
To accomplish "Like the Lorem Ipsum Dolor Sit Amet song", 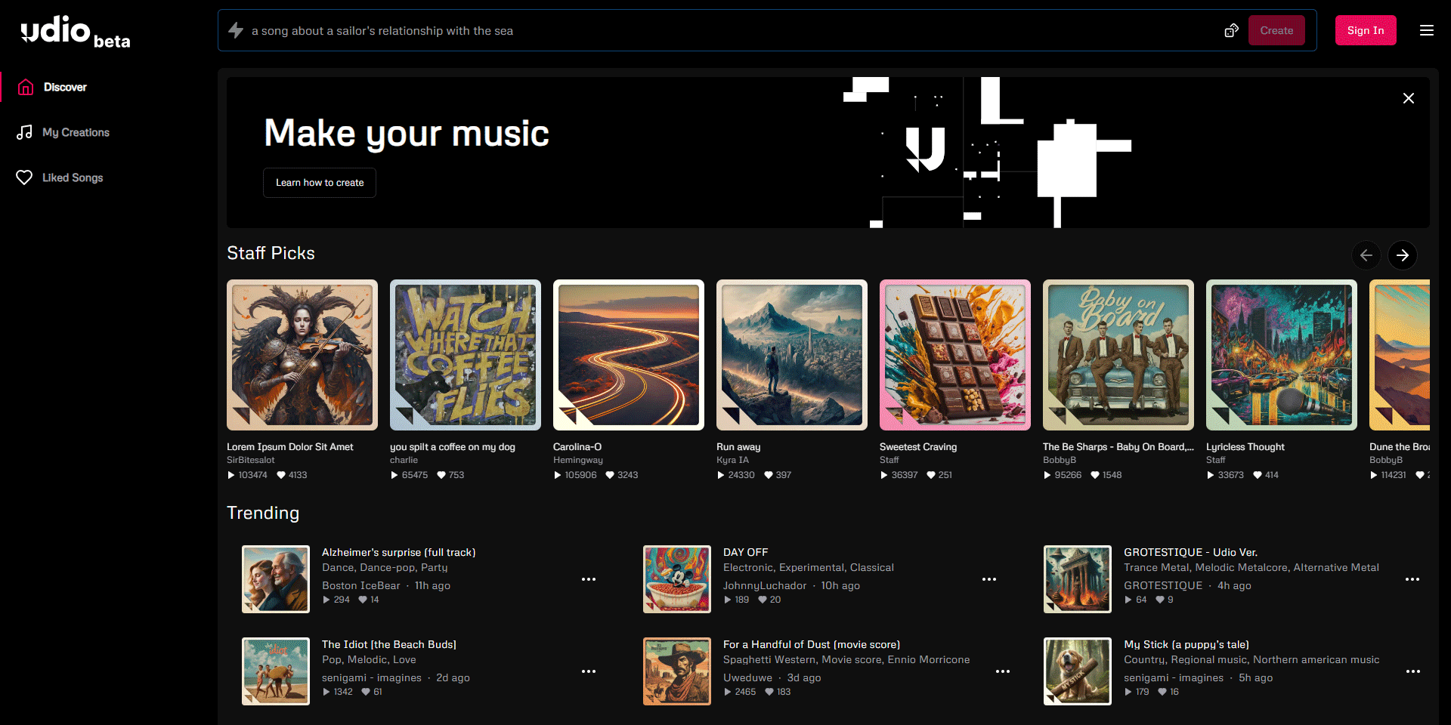I will click(281, 475).
